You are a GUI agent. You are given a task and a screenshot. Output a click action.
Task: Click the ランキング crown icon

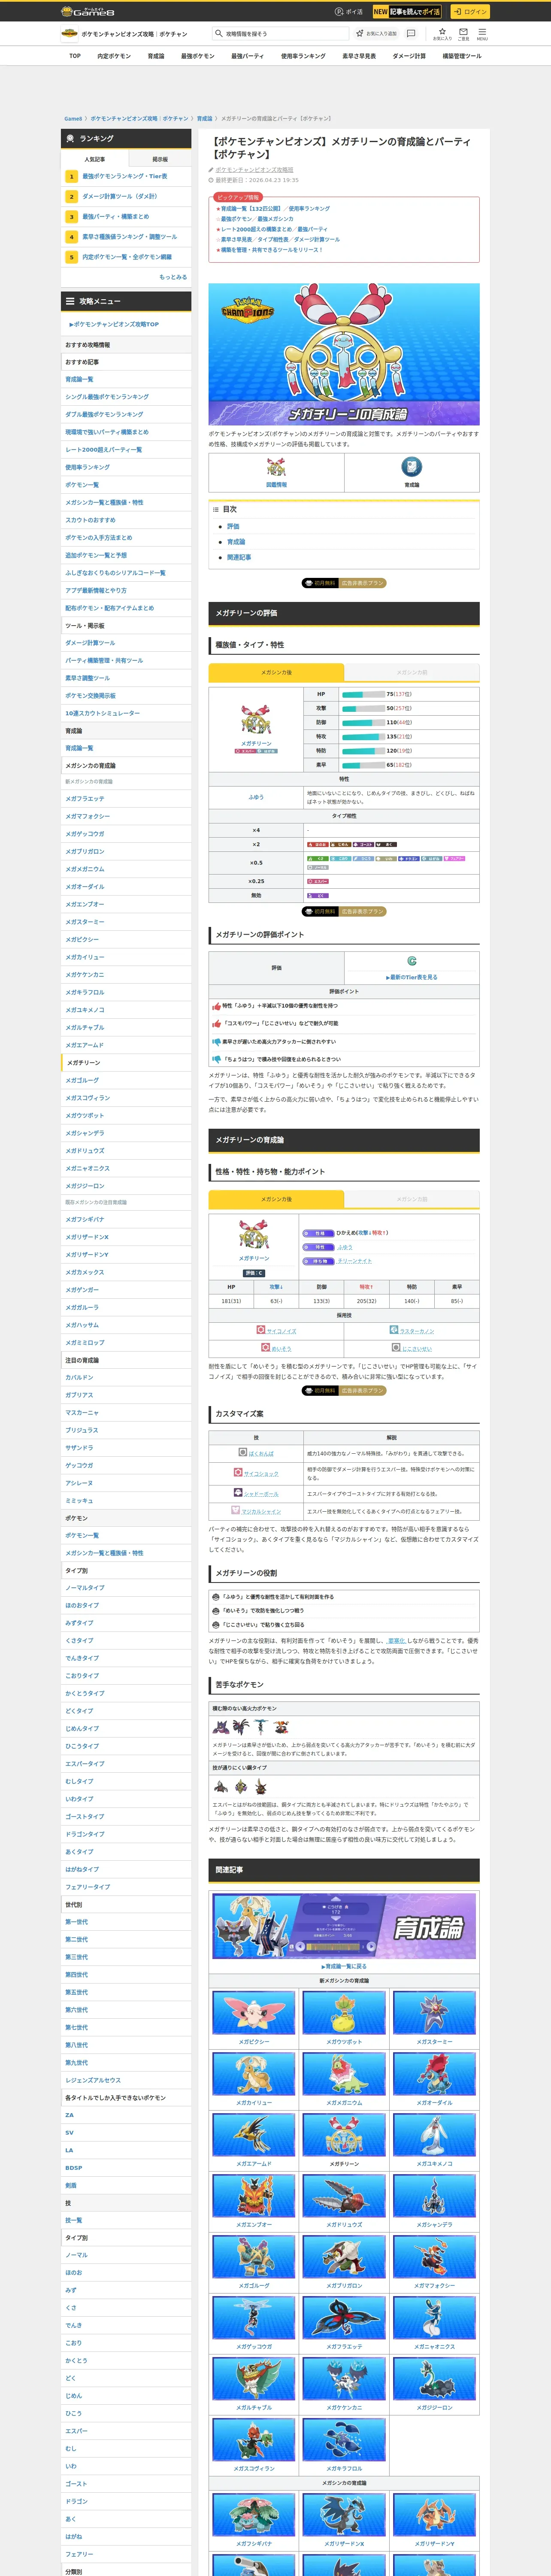pyautogui.click(x=70, y=139)
